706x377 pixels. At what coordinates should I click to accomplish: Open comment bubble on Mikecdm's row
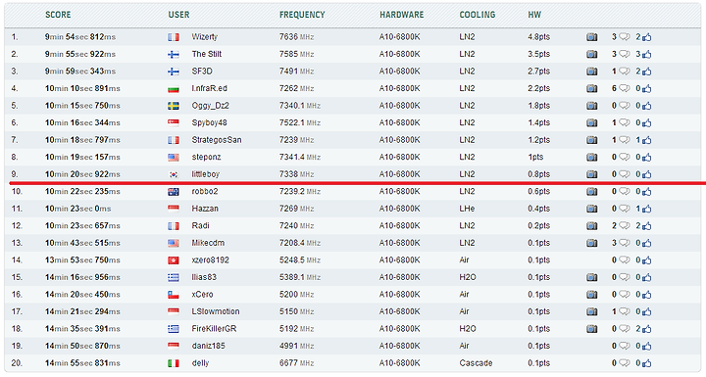click(624, 244)
